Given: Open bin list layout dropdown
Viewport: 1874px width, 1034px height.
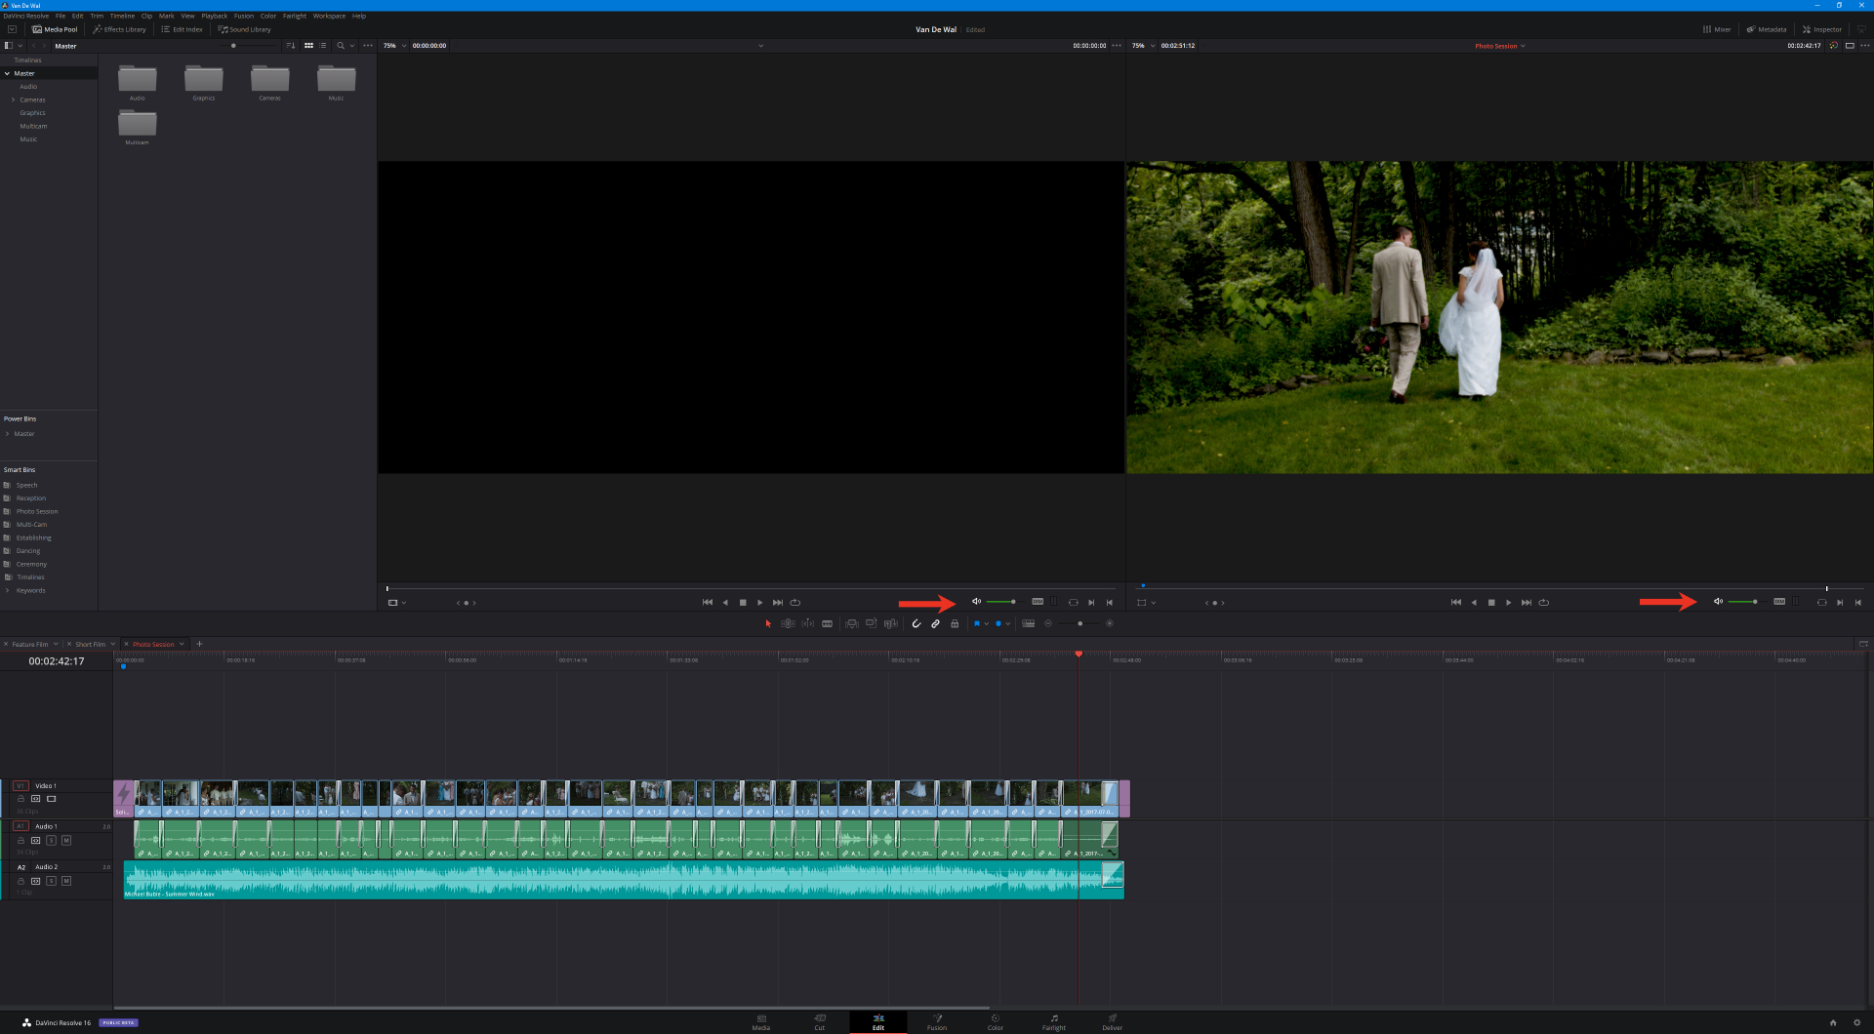Looking at the screenshot, I should coord(20,46).
